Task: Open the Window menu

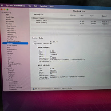Action: [43, 6]
